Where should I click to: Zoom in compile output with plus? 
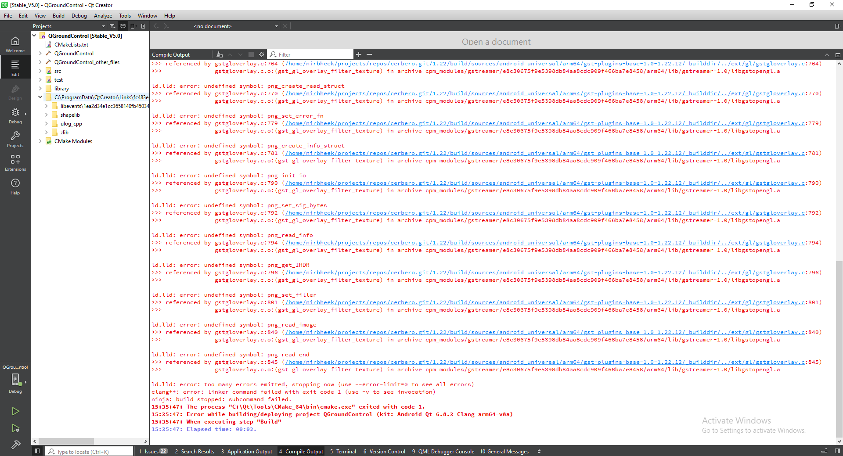pyautogui.click(x=359, y=54)
